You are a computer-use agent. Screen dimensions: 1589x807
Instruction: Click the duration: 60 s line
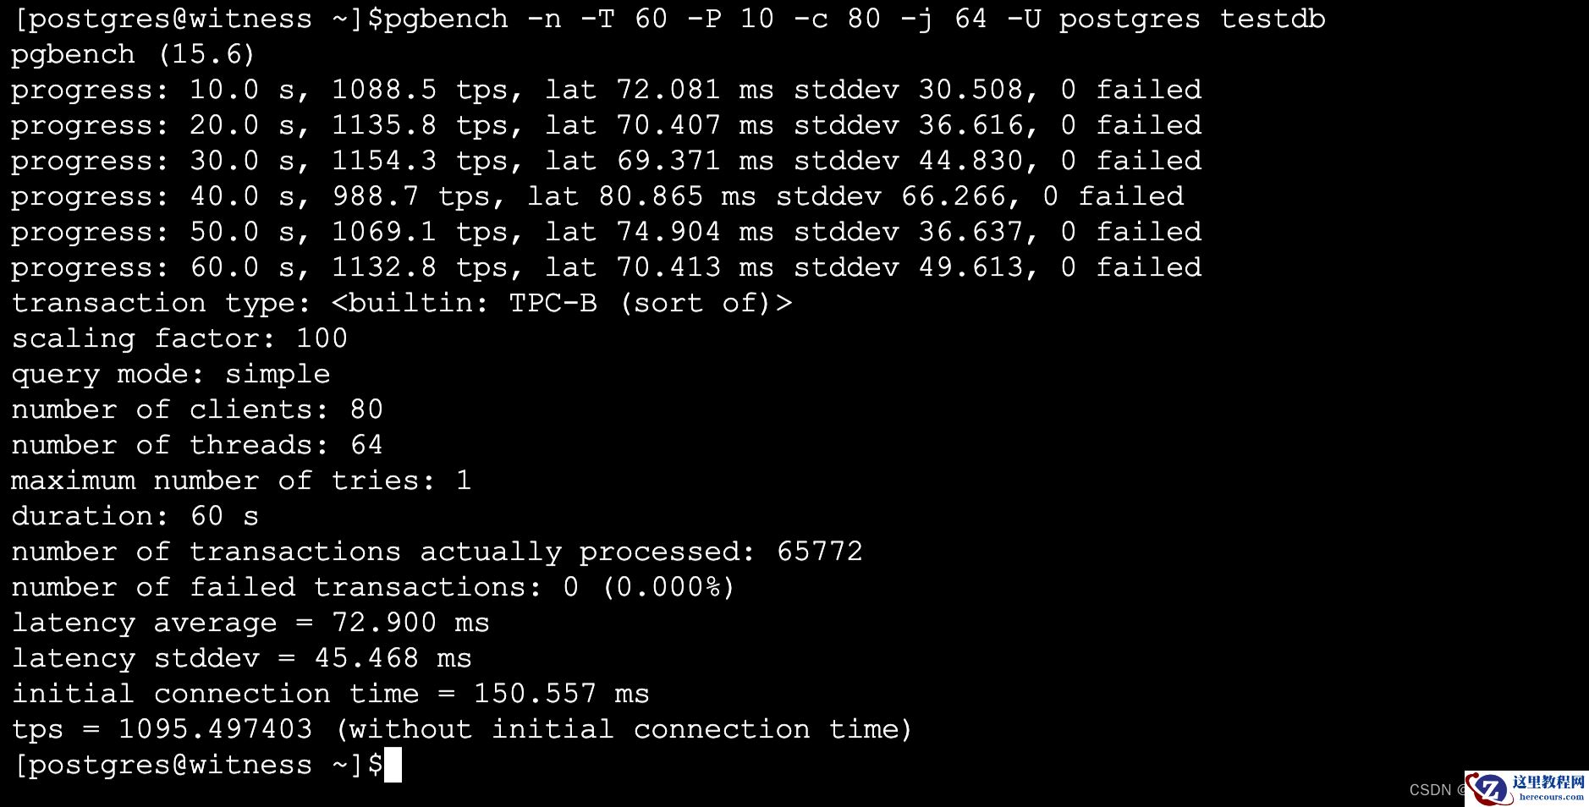coord(135,517)
